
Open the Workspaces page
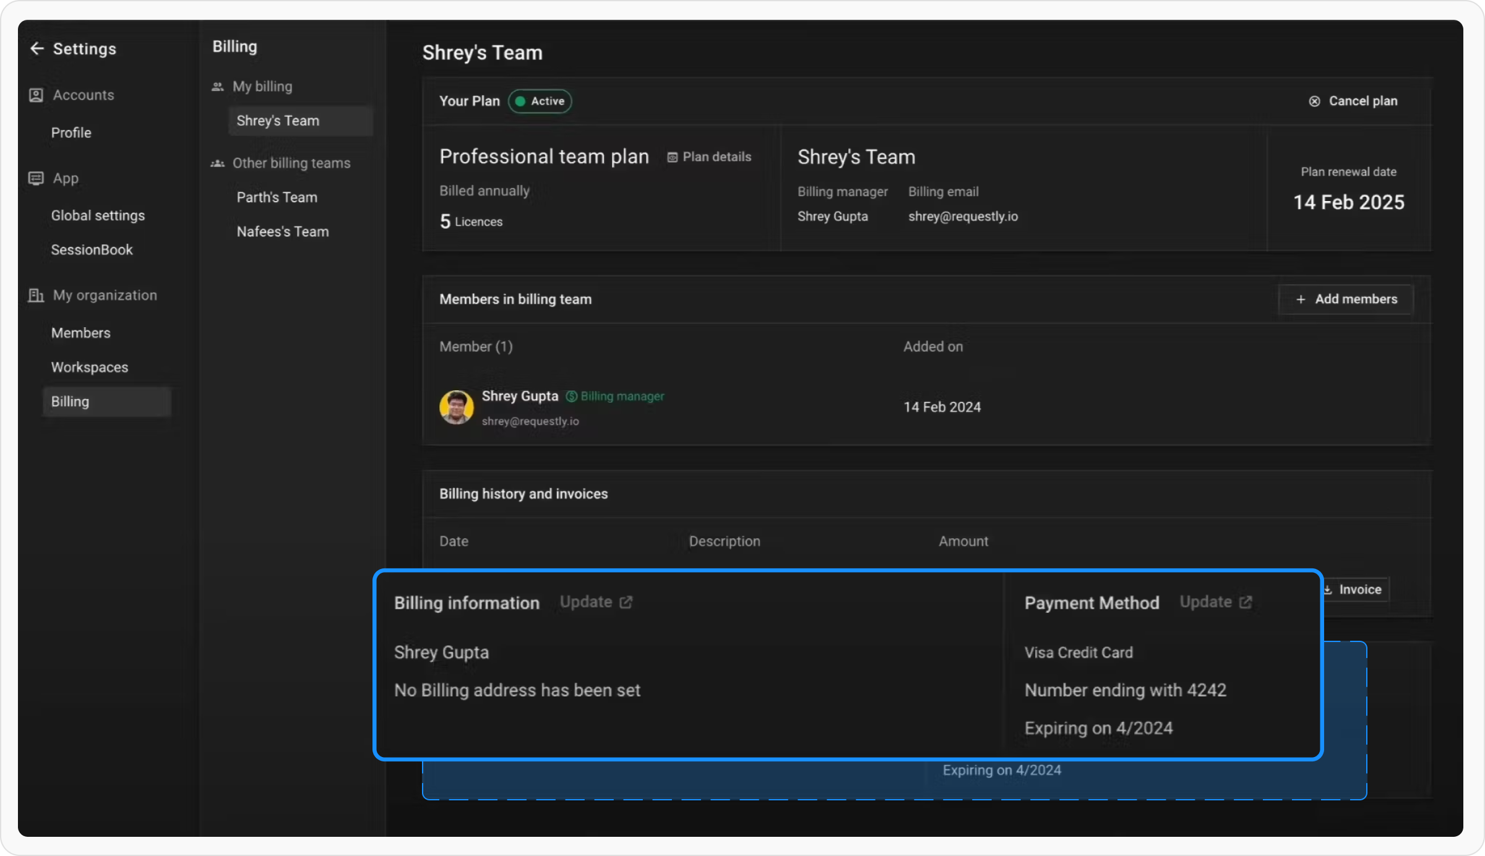(90, 367)
